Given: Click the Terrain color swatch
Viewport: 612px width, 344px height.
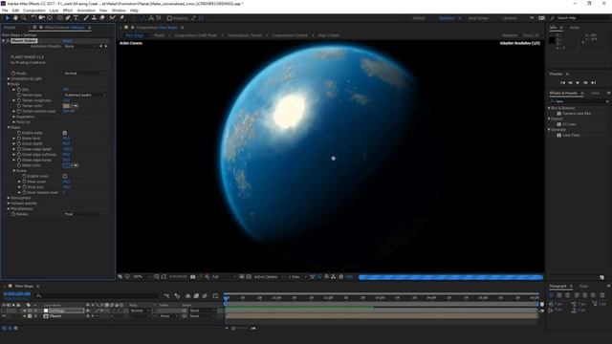Looking at the screenshot, I should coord(66,106).
